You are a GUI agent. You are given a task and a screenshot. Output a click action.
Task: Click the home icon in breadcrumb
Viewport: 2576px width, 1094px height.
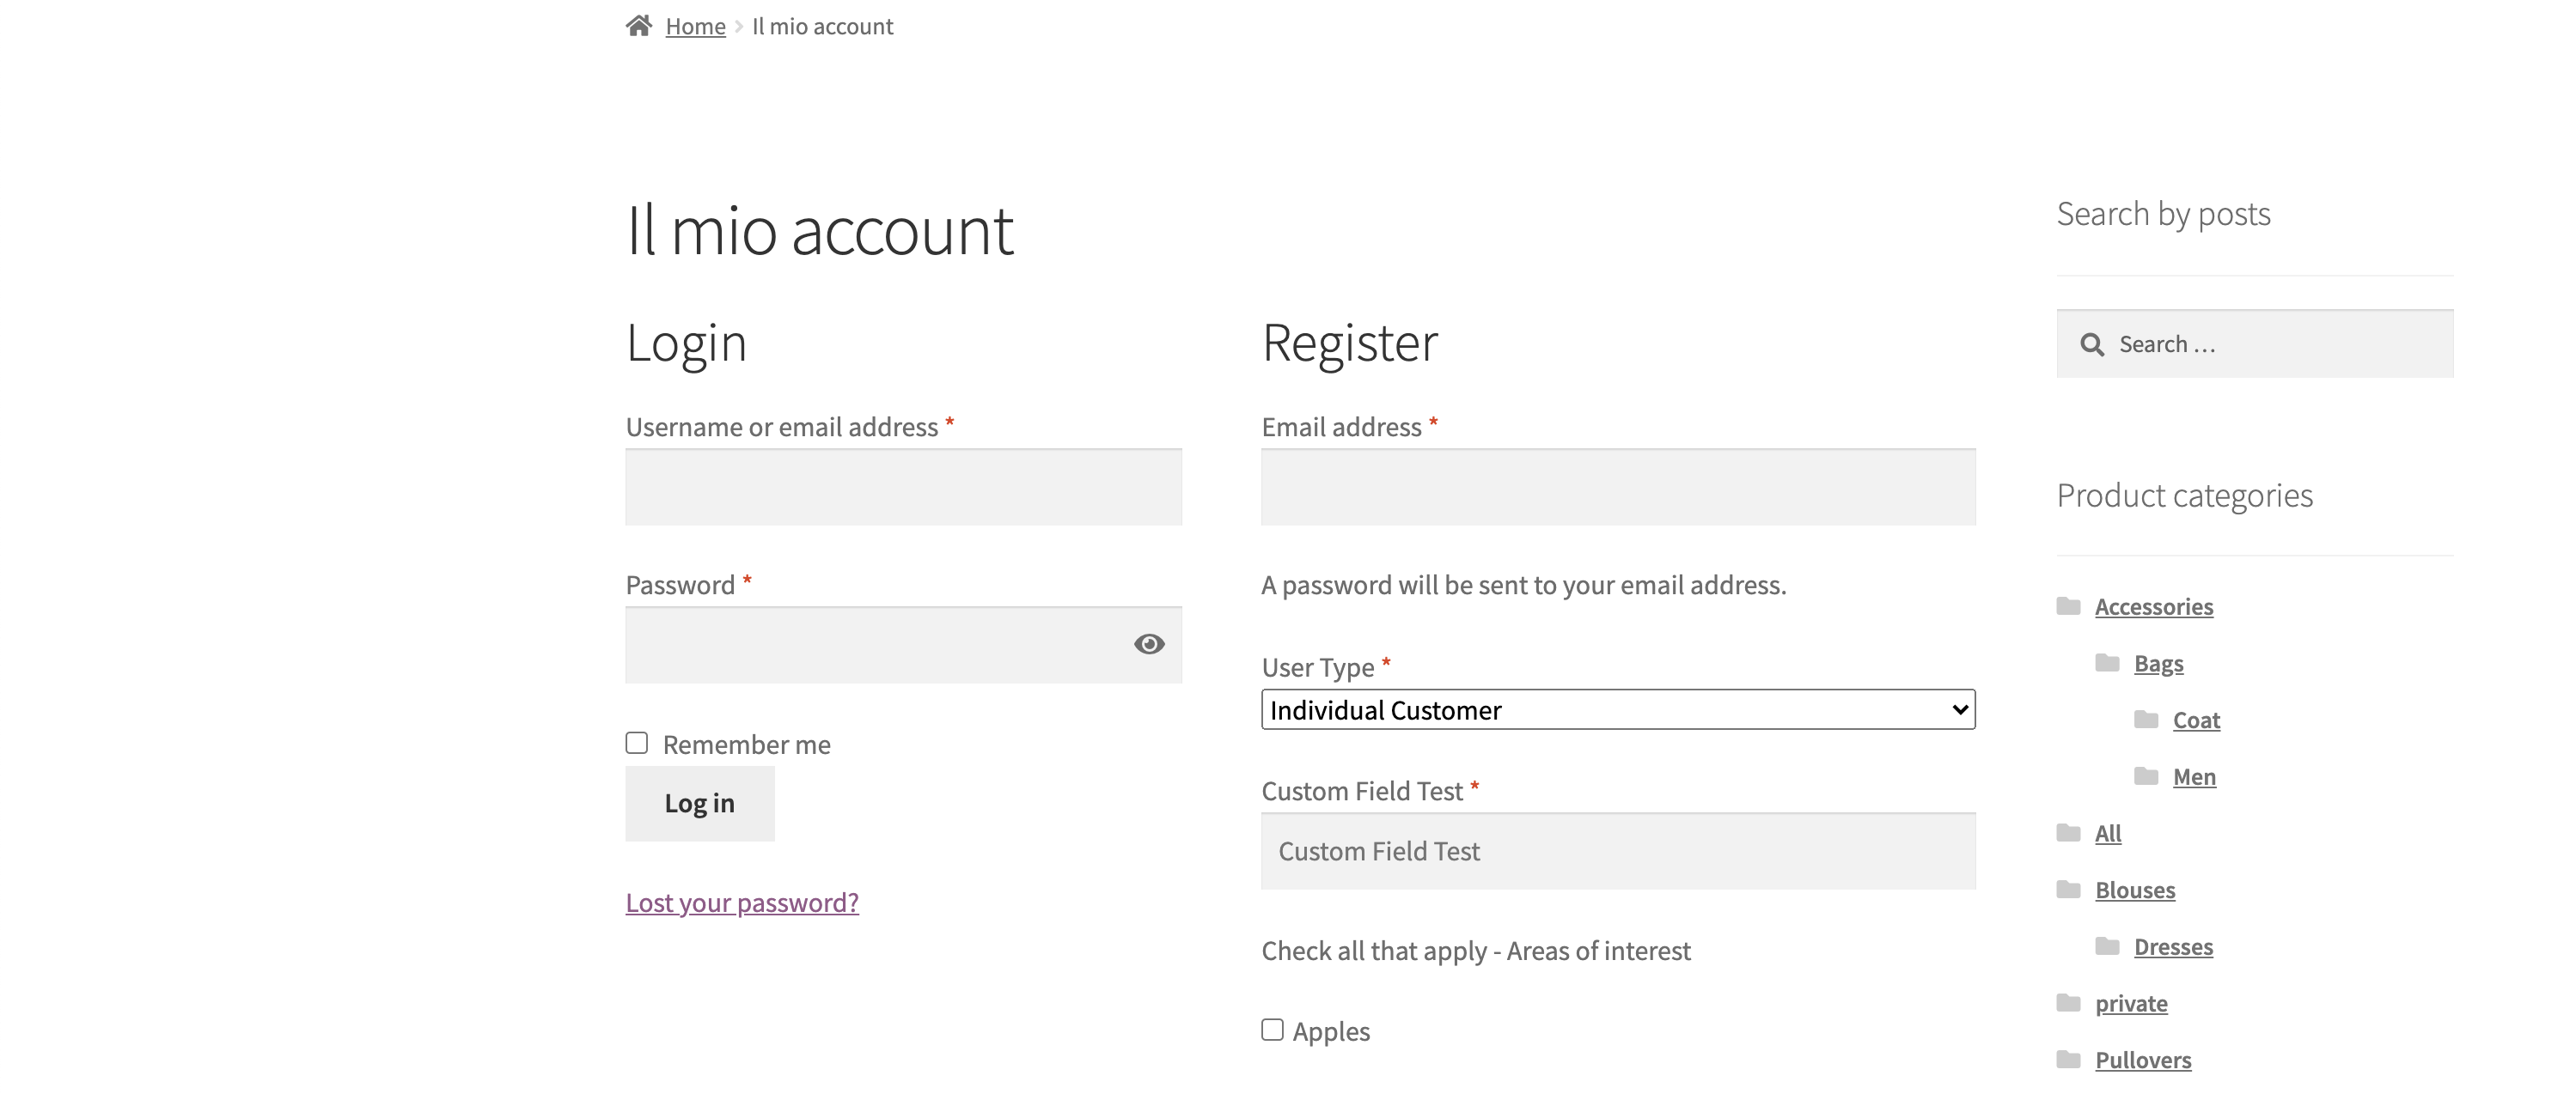click(x=639, y=26)
